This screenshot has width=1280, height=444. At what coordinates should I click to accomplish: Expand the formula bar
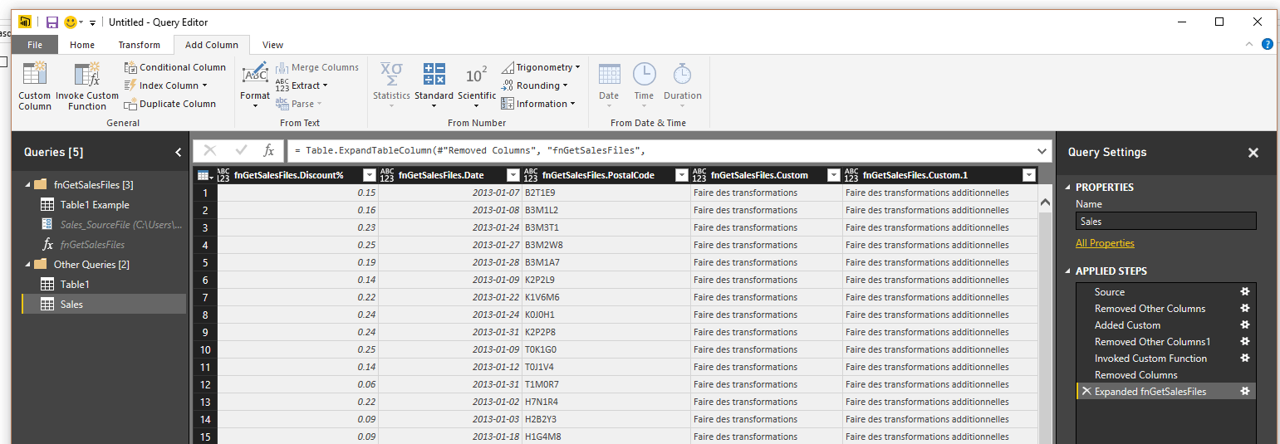(1042, 150)
